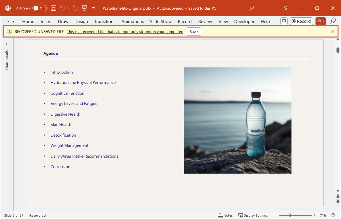Jump to next slide double-arrow icon
The height and width of the screenshot is (219, 341).
click(x=338, y=201)
